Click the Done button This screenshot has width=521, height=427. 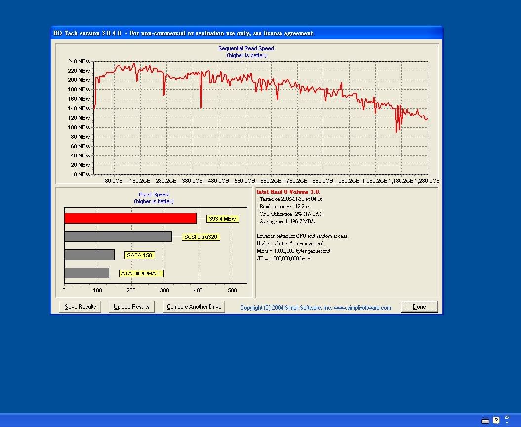point(419,307)
